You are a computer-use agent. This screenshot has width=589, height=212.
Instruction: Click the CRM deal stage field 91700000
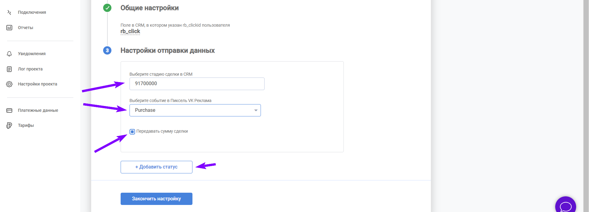[197, 84]
